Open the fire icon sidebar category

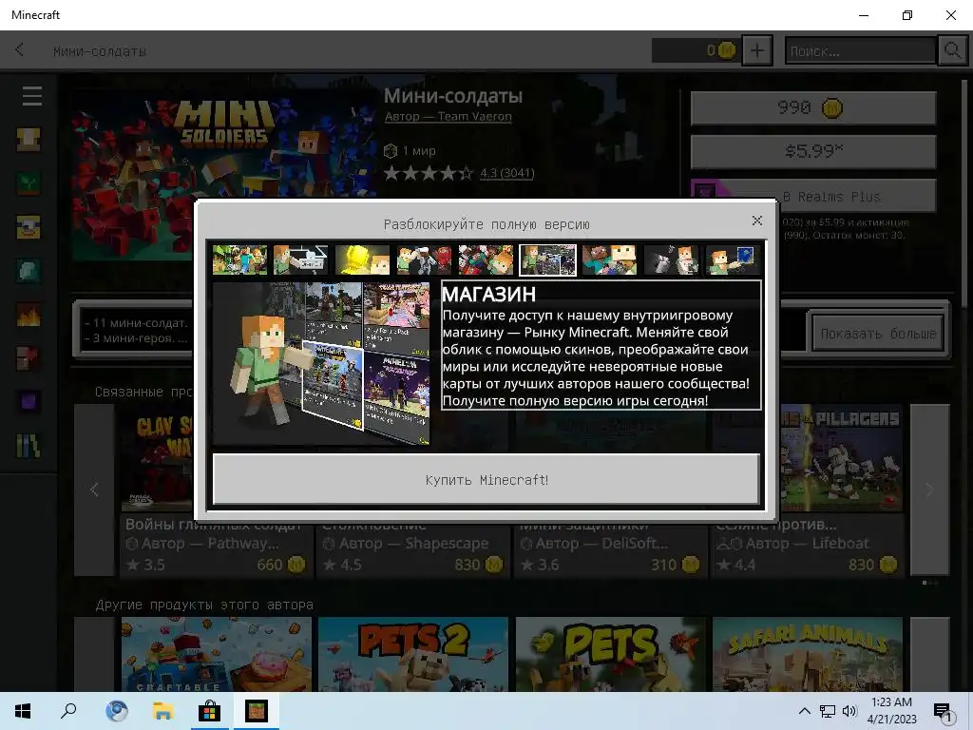tap(29, 315)
